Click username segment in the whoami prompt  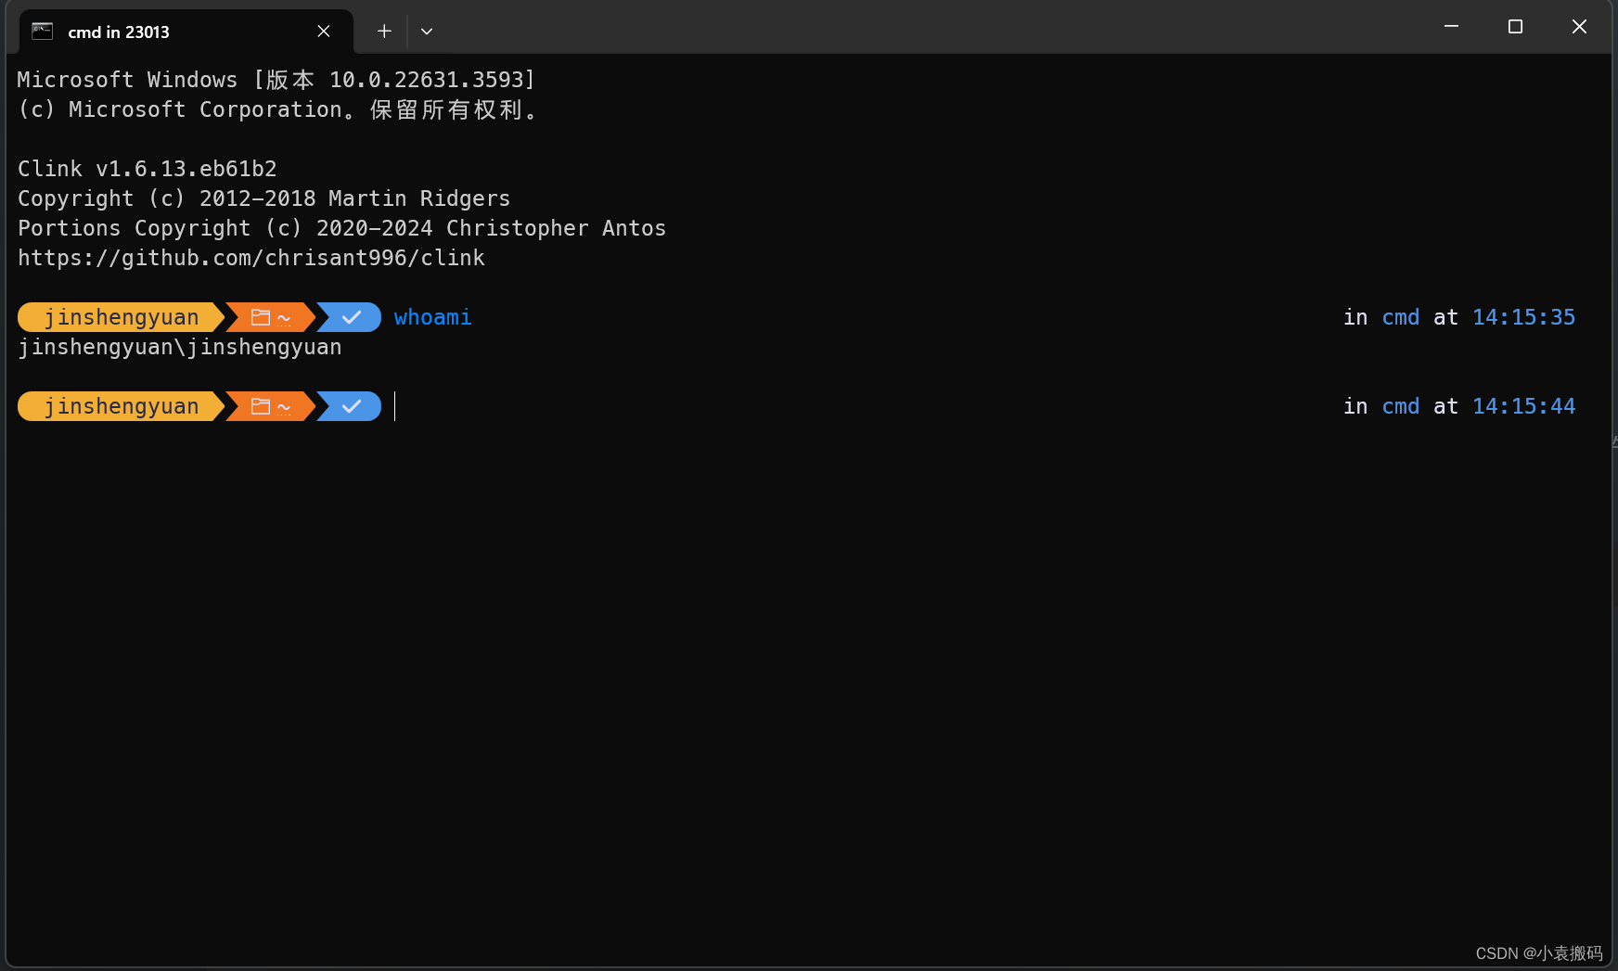click(x=121, y=317)
